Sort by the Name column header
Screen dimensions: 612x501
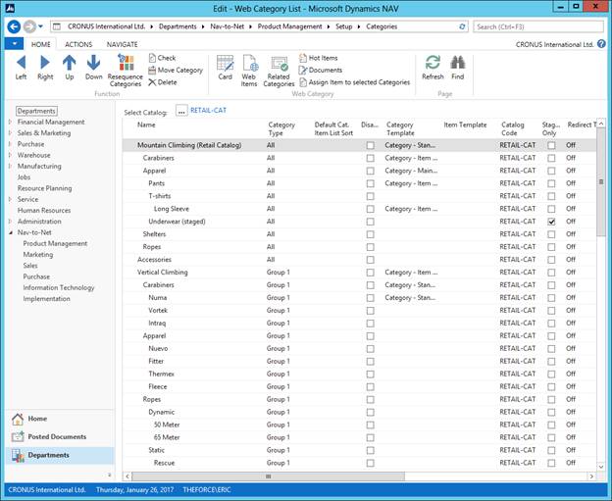pyautogui.click(x=146, y=125)
